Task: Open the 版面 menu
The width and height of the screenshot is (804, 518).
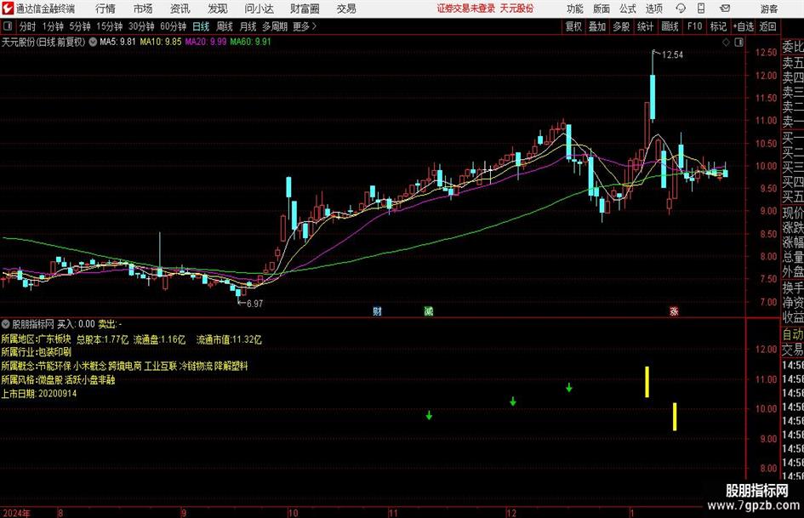Action: pos(601,9)
